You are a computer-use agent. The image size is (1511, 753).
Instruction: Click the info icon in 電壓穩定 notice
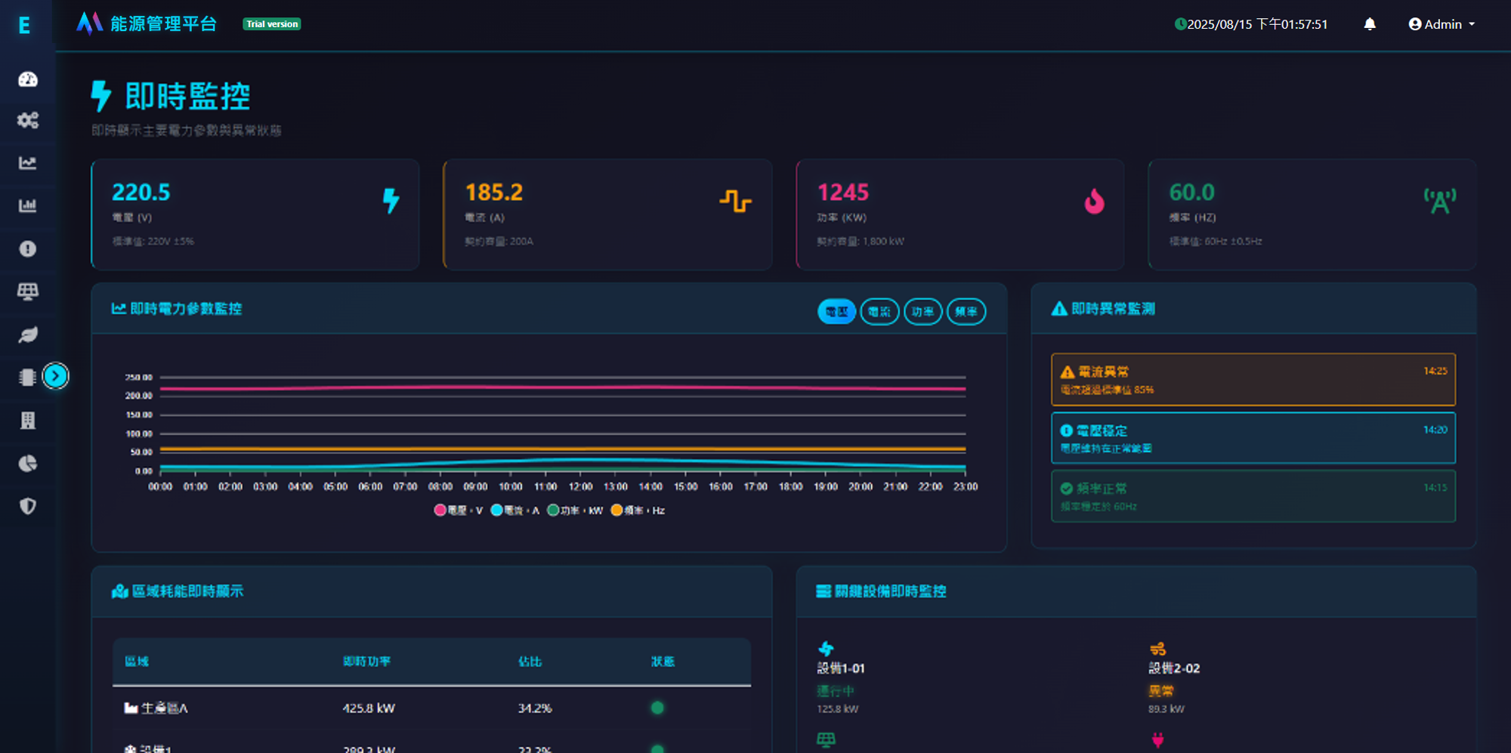coord(1067,431)
